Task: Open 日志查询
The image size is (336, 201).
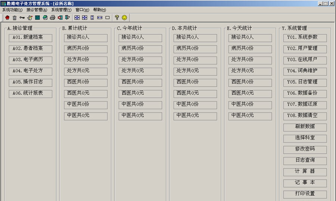Action: click(305, 161)
